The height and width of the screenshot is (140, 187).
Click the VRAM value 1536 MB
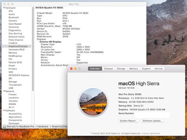[x=67, y=26]
